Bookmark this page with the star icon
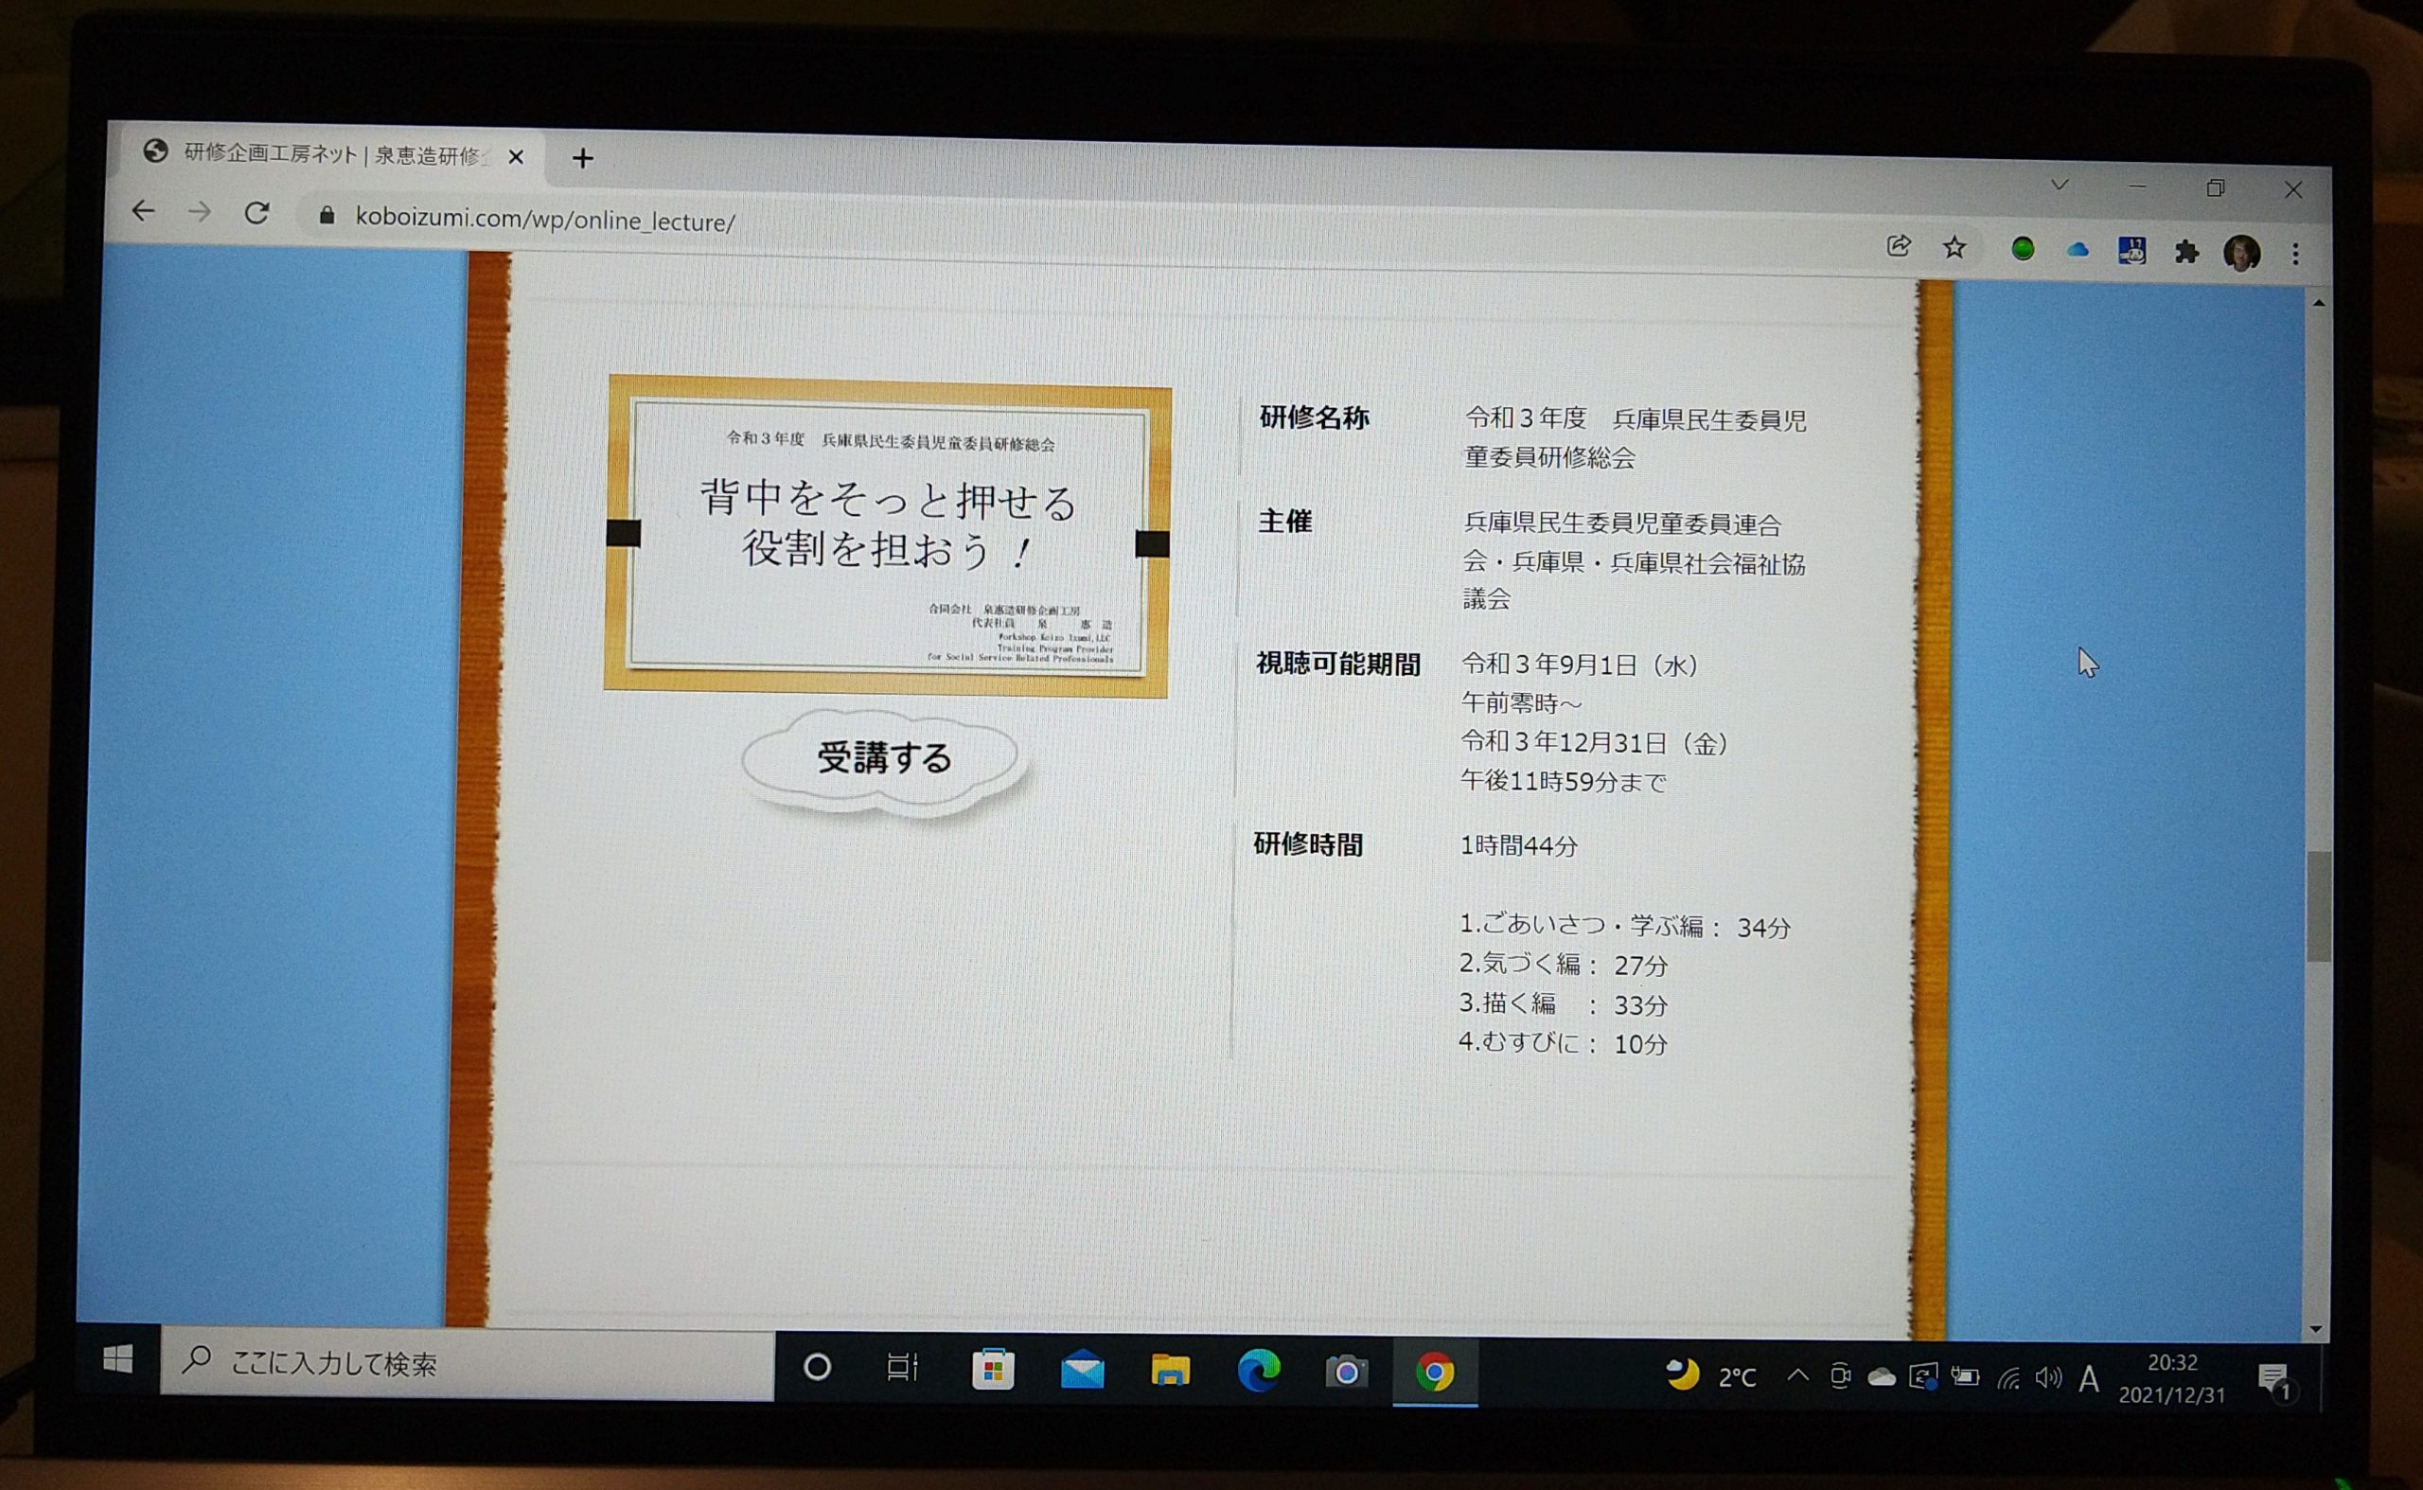This screenshot has width=2423, height=1490. pos(1954,247)
